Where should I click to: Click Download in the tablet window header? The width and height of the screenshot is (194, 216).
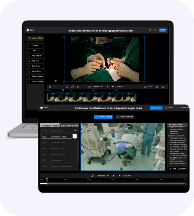click(183, 107)
